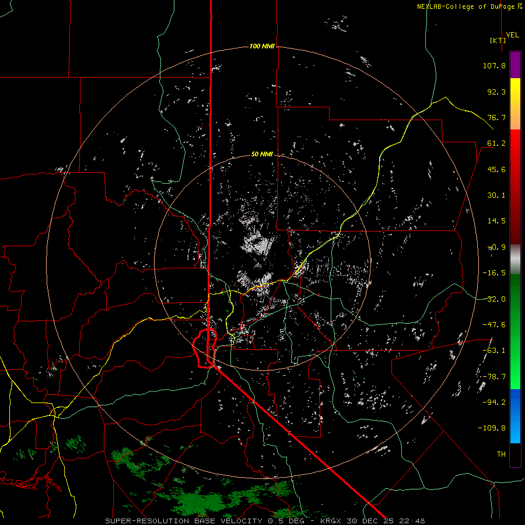
Task: Pick the yellow-orange segment of the color bar
Action: click(515, 104)
